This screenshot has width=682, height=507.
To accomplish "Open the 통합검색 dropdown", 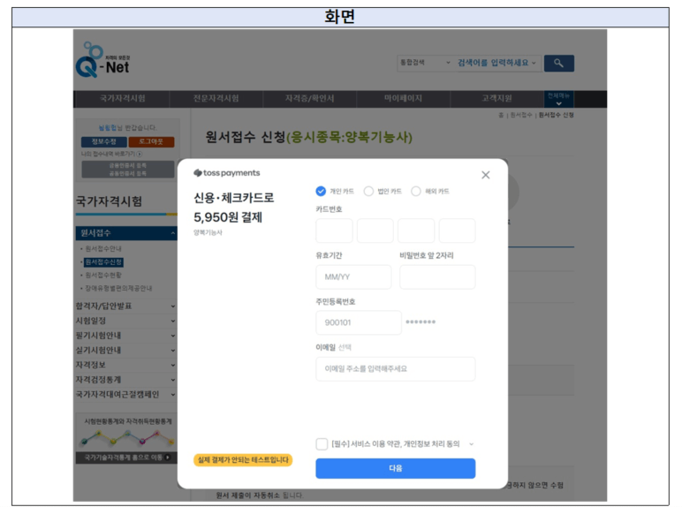I will [x=425, y=63].
